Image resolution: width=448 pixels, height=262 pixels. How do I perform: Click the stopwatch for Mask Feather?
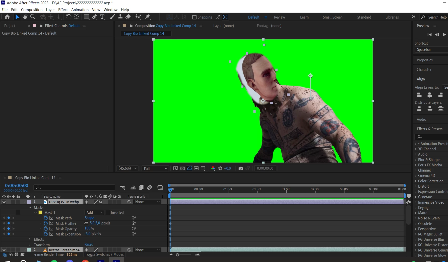point(46,223)
